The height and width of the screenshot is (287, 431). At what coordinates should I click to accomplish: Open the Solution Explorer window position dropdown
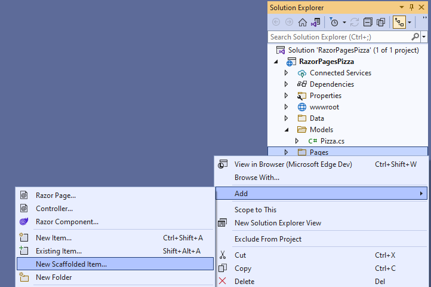click(402, 7)
